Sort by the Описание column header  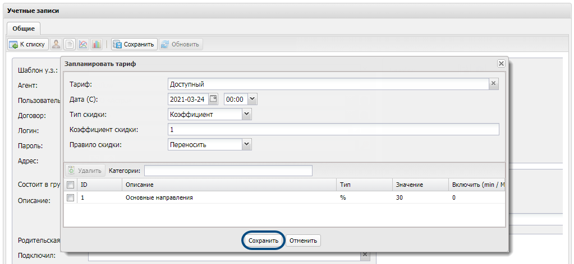(x=229, y=185)
